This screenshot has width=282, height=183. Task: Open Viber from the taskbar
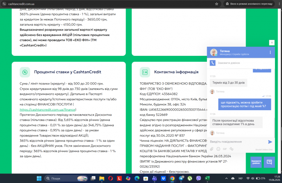(x=199, y=178)
